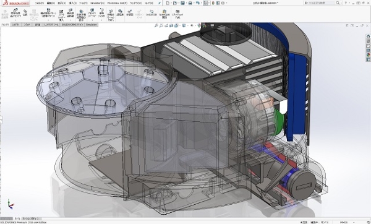Expand the Insert Components dropdown arrow
Image resolution: width=371 pixels, height=224 pixels.
coord(15,20)
